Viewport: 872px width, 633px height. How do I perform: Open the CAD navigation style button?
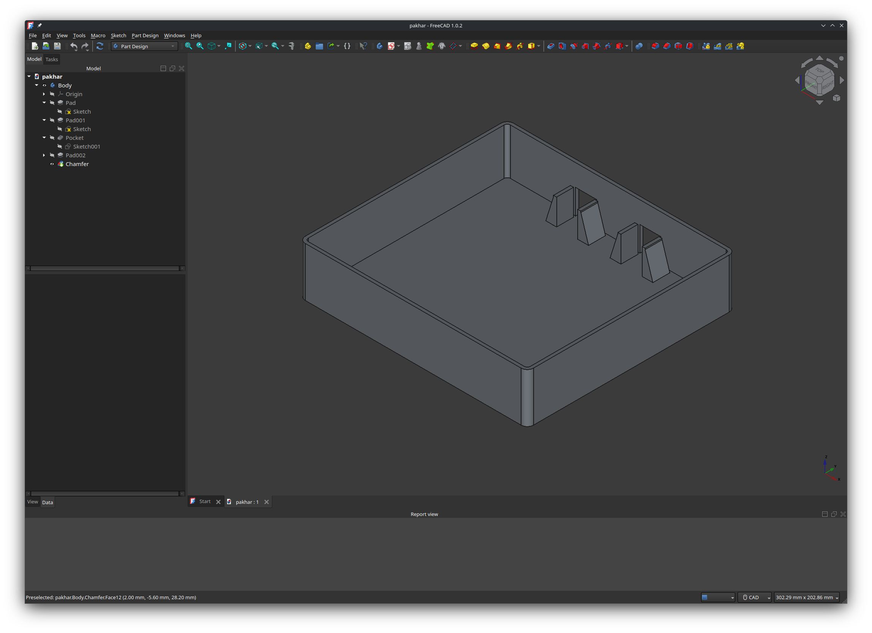click(x=754, y=597)
